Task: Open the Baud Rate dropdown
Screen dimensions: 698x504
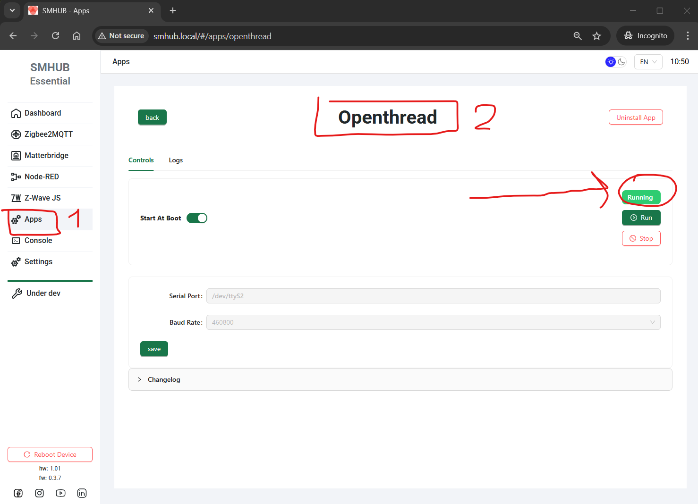Action: (433, 322)
